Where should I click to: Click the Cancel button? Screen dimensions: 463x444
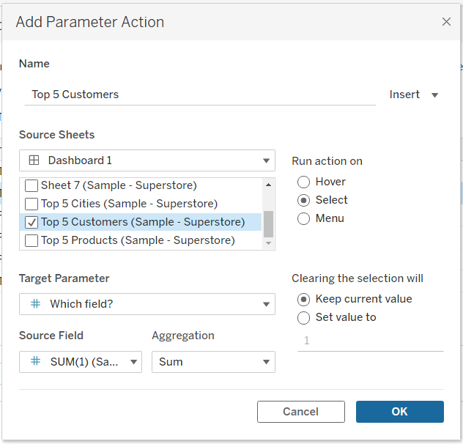coord(300,412)
